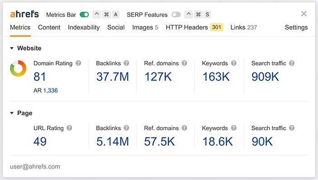318x180 pixels.
Task: Select the Metrics tab
Action: tap(20, 27)
